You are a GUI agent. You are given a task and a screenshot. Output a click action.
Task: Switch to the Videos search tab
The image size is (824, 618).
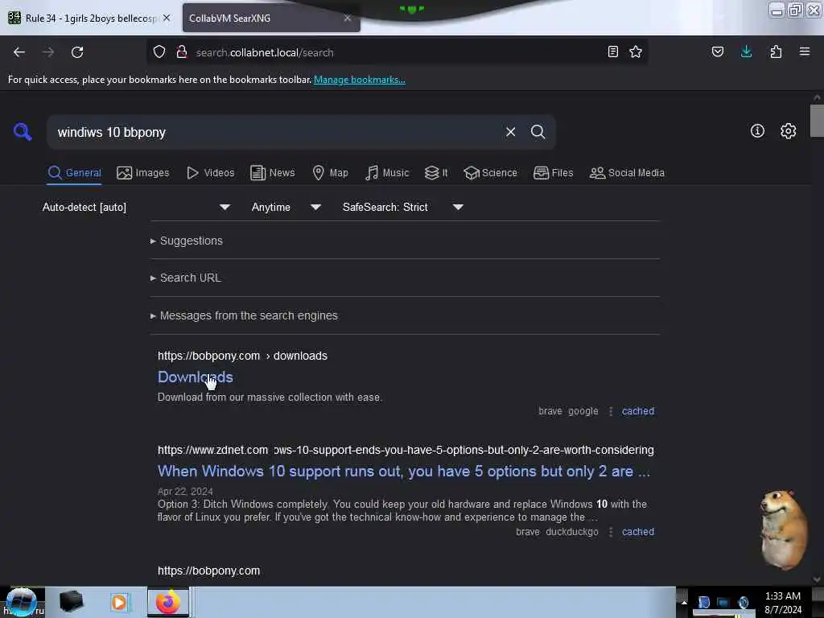pos(210,173)
